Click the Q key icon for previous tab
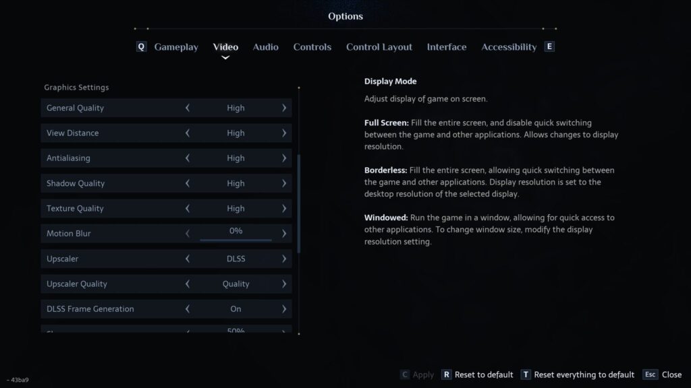The width and height of the screenshot is (691, 388). [141, 46]
